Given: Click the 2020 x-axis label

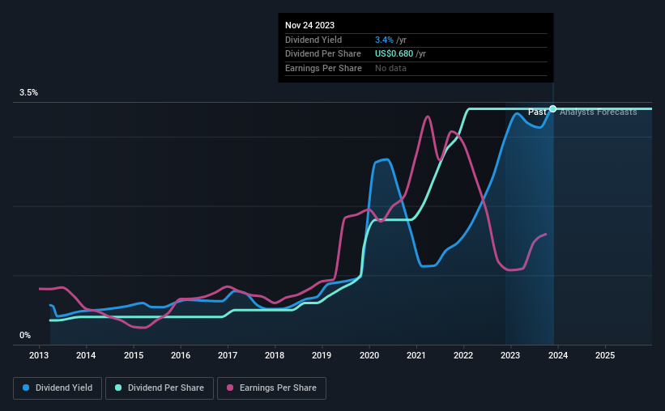Looking at the screenshot, I should tap(369, 355).
